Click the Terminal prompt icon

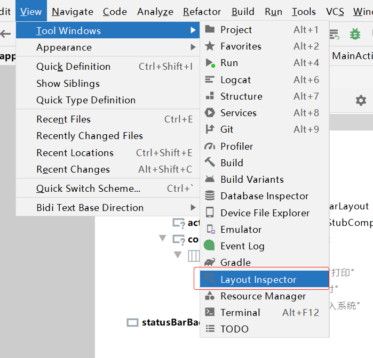click(210, 312)
